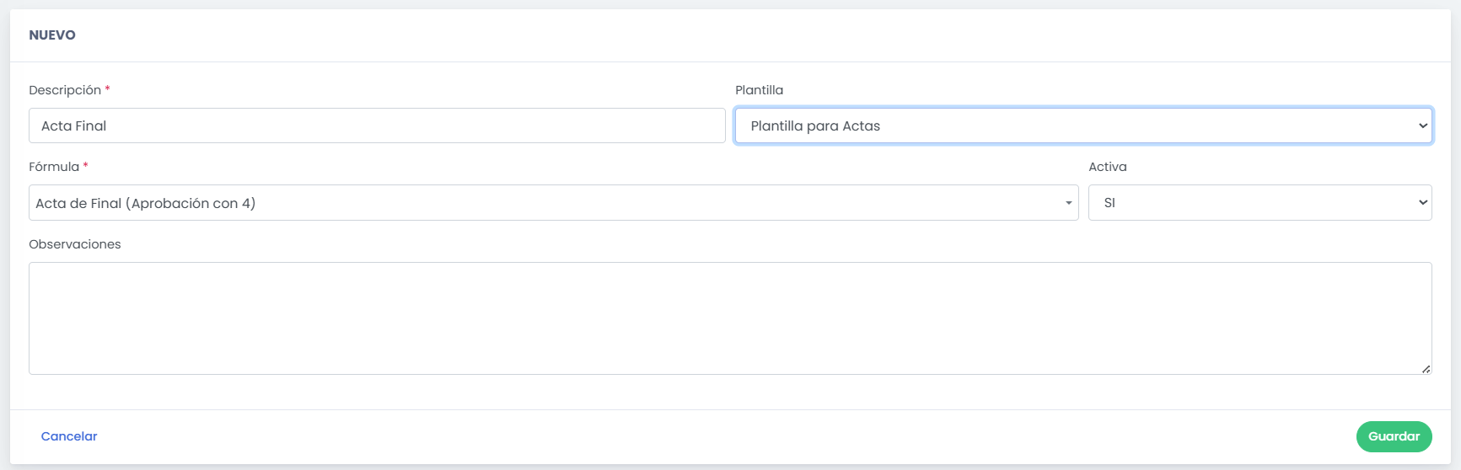Open the Activa dropdown chevron
The height and width of the screenshot is (470, 1461).
click(x=1423, y=203)
